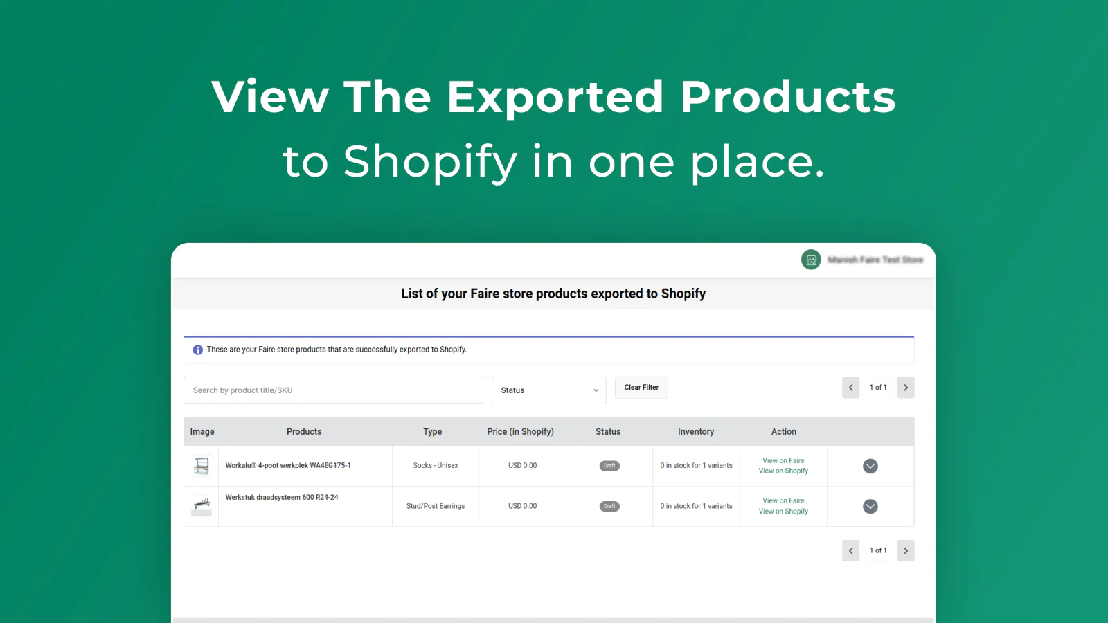Click 'Socks - Unisex' type cell
This screenshot has width=1108, height=623.
[x=436, y=466]
